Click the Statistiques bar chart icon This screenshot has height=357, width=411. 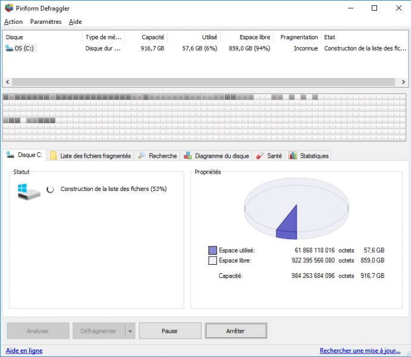293,155
